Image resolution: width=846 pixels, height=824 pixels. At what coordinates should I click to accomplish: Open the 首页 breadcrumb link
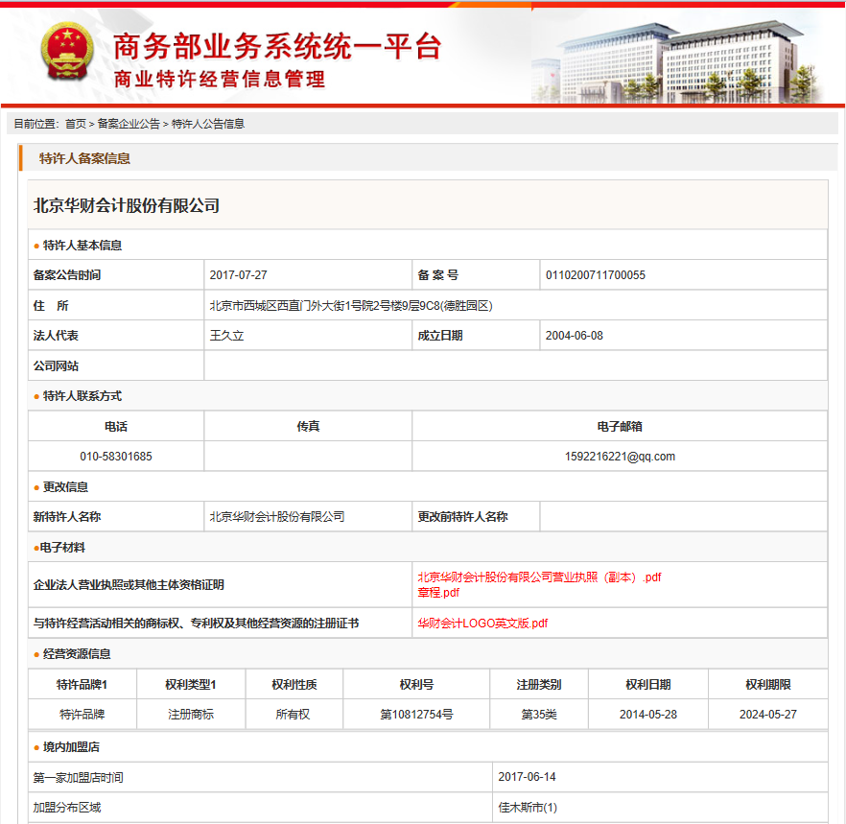click(76, 124)
